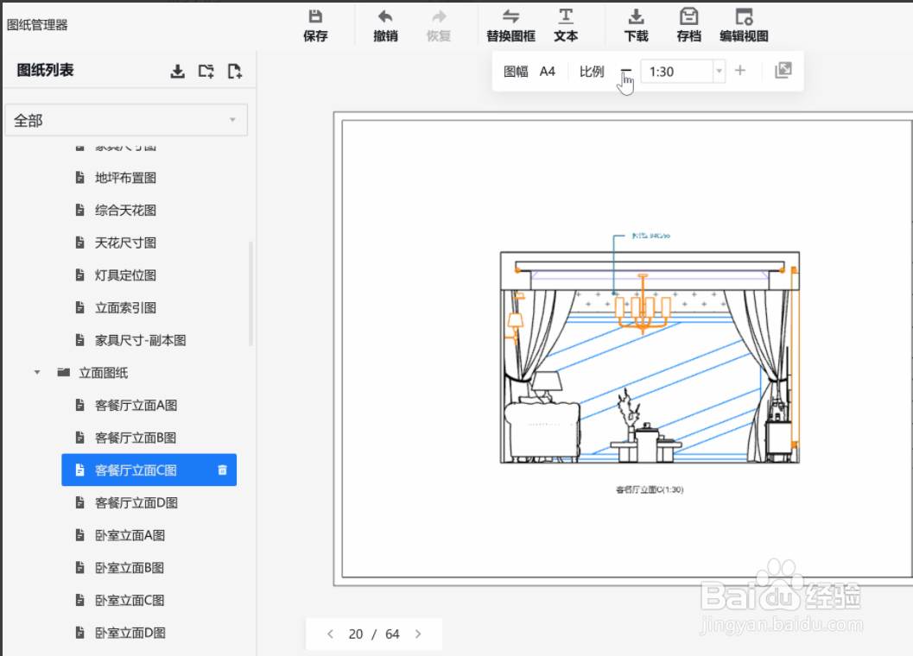Click the 编辑视图 edit view icon

click(x=743, y=23)
